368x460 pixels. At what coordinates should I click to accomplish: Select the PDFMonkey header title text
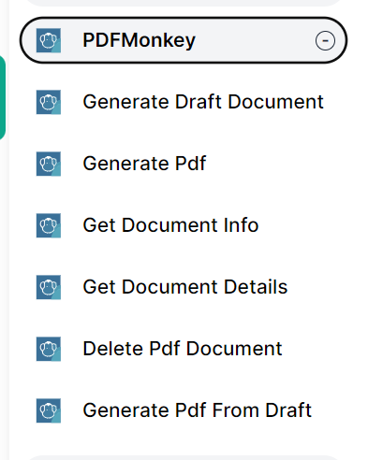coord(139,40)
